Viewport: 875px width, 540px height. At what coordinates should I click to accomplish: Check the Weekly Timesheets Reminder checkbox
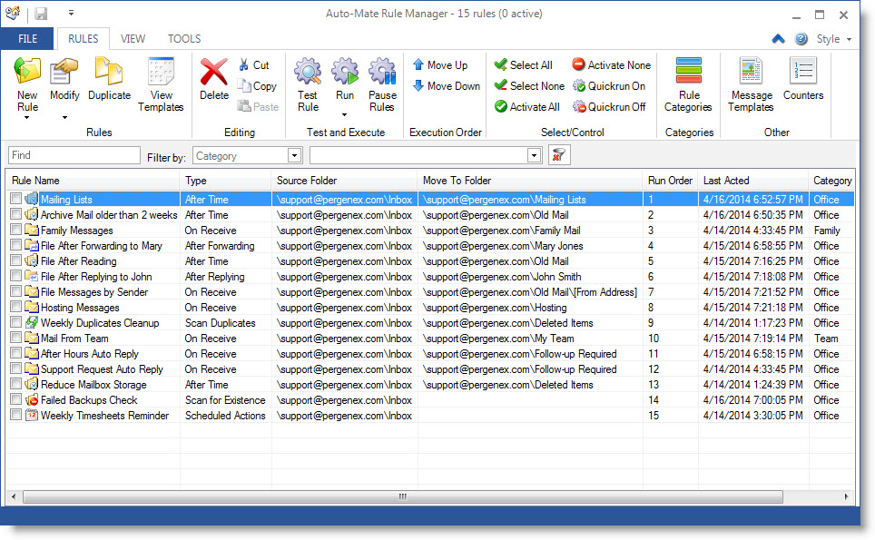[x=15, y=415]
